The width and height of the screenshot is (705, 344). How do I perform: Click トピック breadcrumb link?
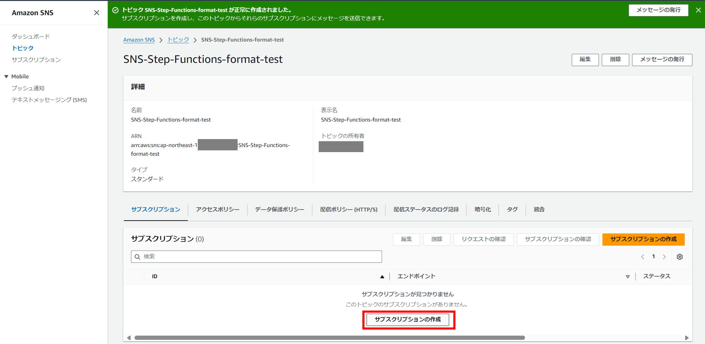(178, 40)
